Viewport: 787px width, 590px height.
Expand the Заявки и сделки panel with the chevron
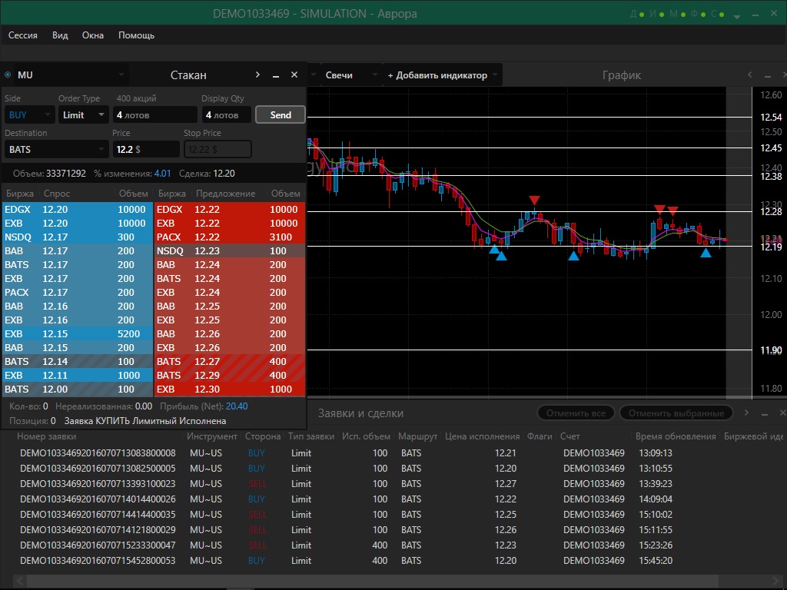coord(746,413)
